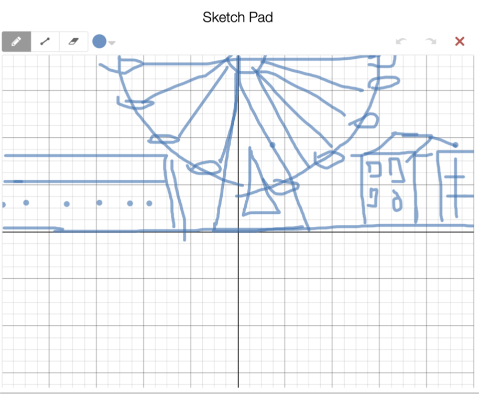Open the blue color picker swatch
The height and width of the screenshot is (394, 479).
click(99, 41)
